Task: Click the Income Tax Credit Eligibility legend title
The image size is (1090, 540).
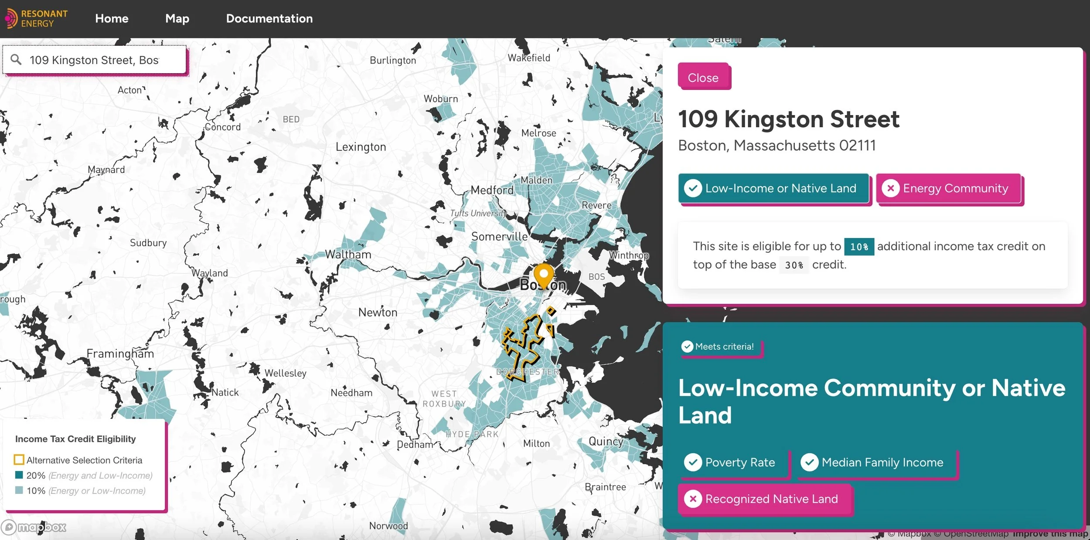Action: pos(75,439)
